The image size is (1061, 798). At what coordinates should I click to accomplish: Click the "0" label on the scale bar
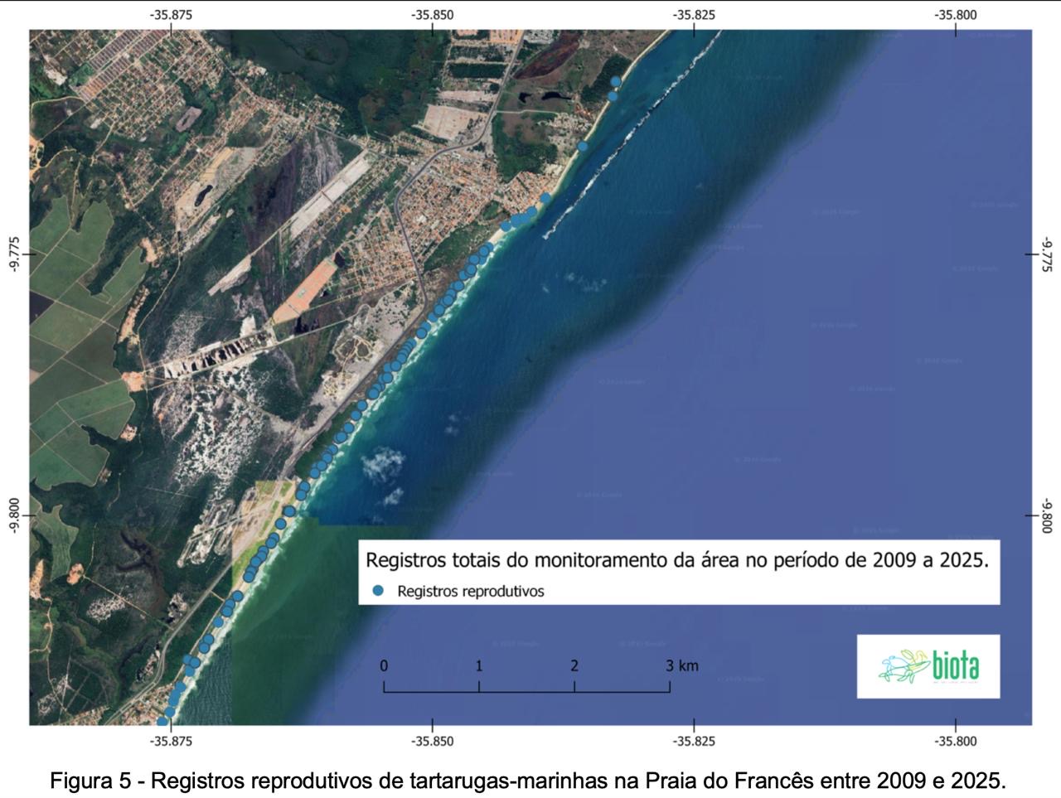[x=384, y=665]
